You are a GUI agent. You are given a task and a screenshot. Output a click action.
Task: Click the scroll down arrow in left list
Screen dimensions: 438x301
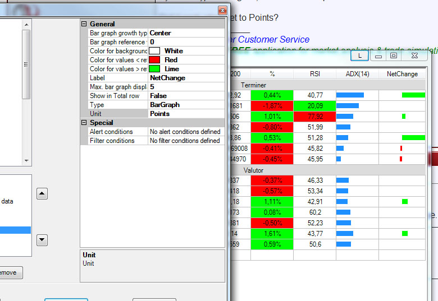pos(26,161)
